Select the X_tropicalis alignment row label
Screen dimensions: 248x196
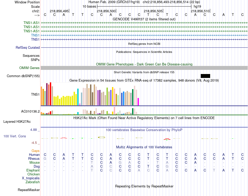point(31,178)
